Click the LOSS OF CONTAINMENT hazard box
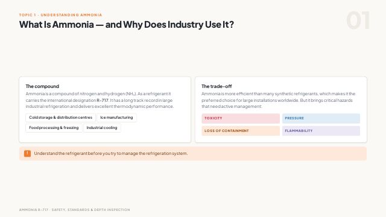The height and width of the screenshot is (217, 386). (241, 131)
